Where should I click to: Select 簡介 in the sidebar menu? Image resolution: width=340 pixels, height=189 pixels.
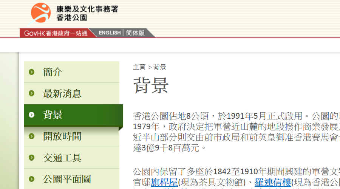(x=53, y=72)
